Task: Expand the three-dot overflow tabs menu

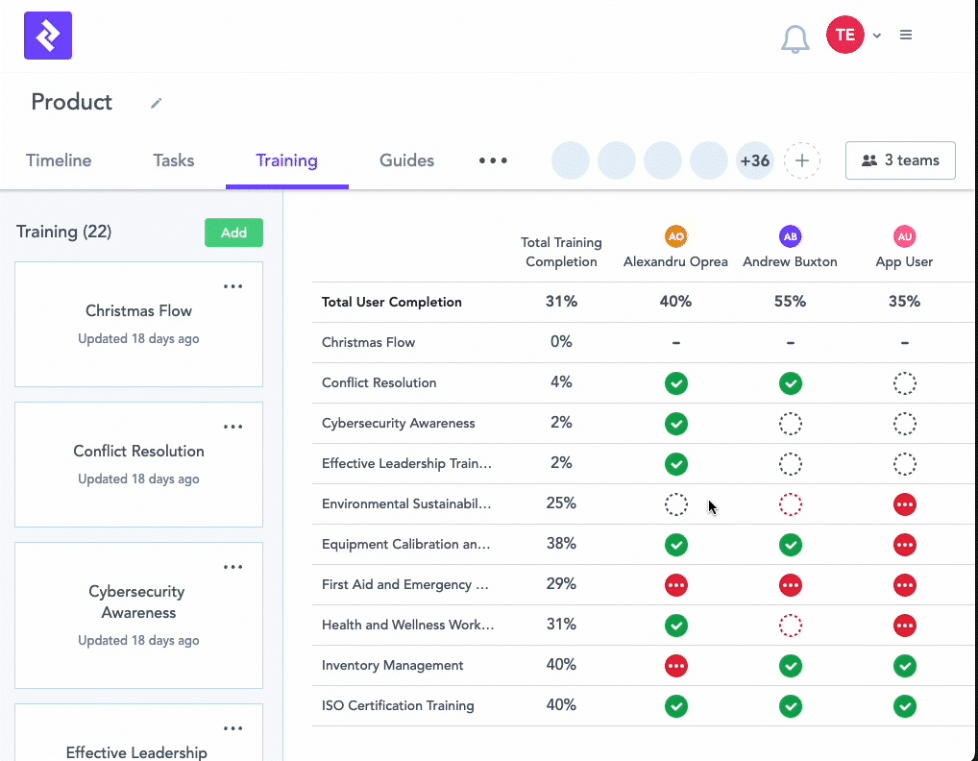Action: coord(493,160)
